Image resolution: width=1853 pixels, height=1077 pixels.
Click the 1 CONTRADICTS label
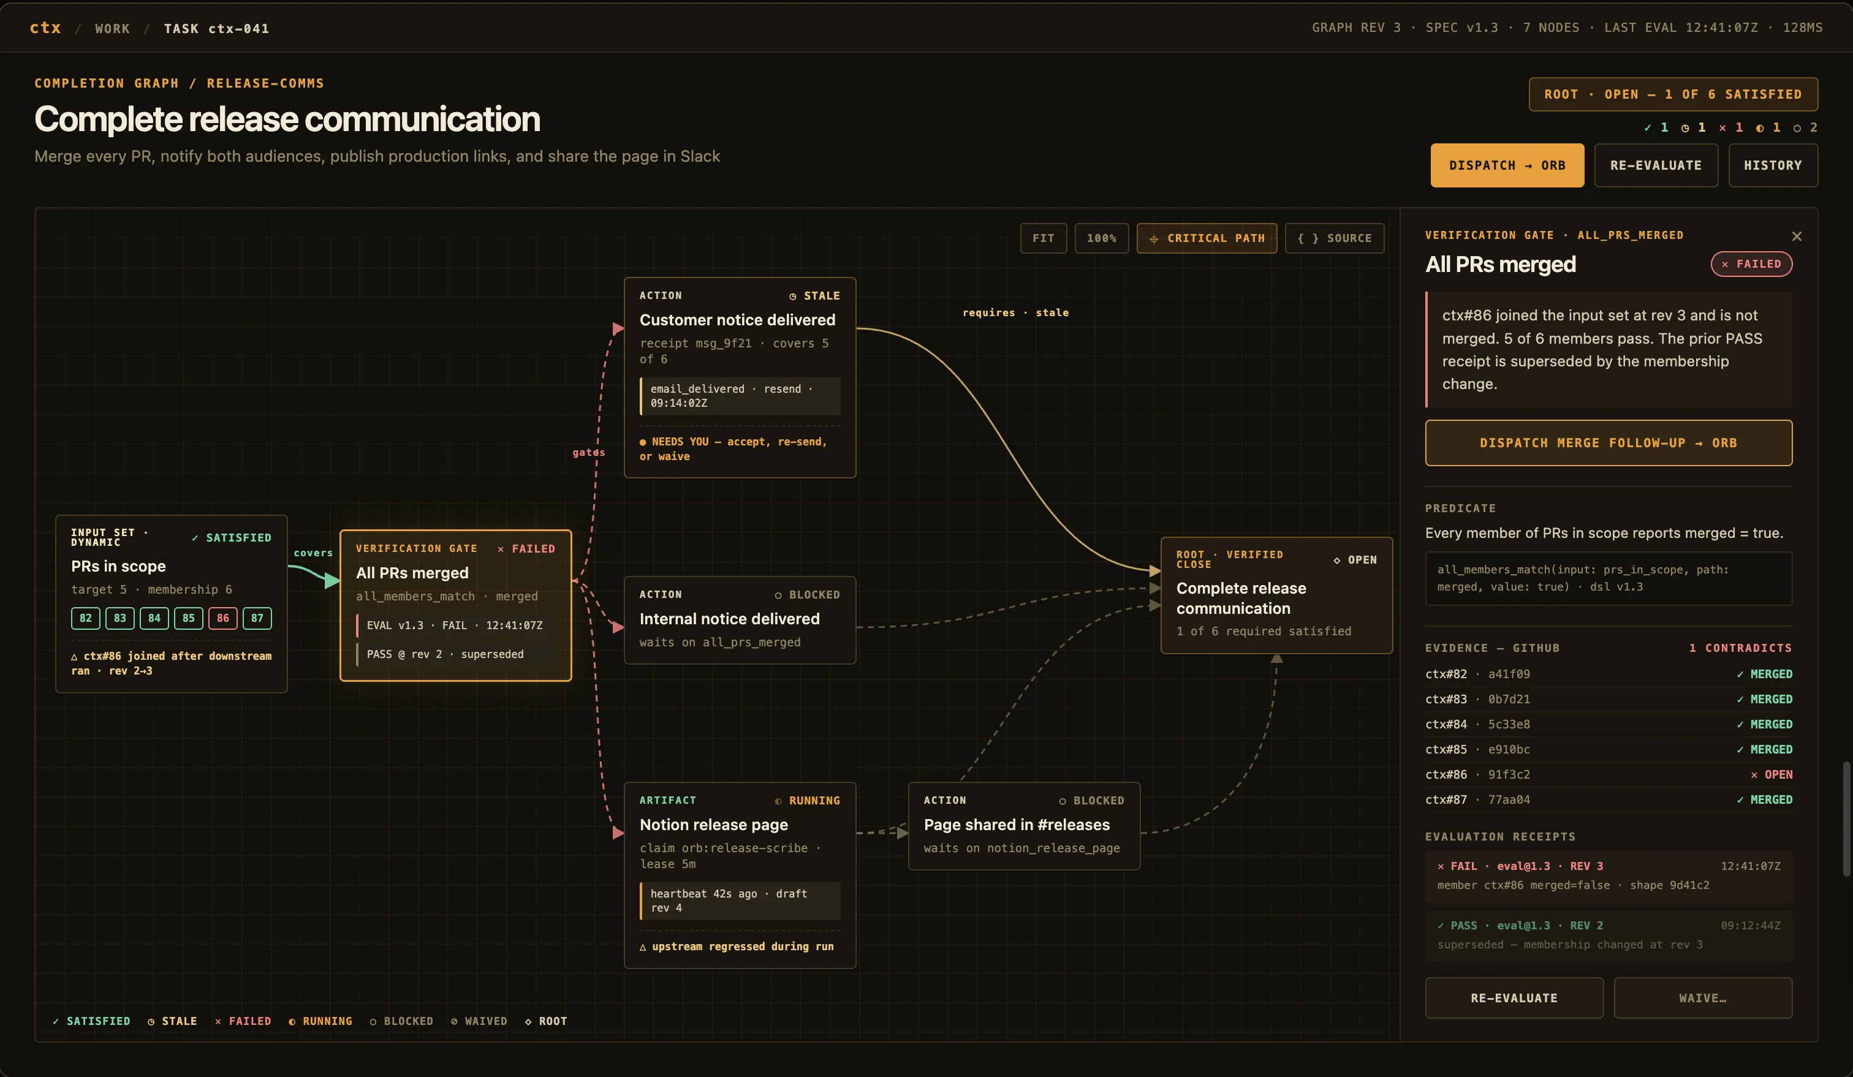click(1740, 648)
